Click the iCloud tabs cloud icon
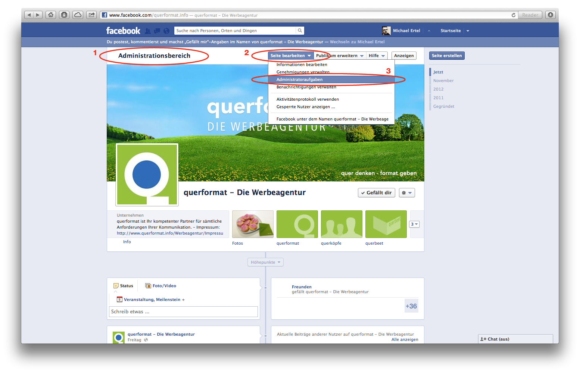Screen dimensions: 580x373 (78, 15)
